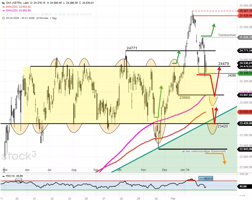252x200 pixels.
Task: Click the circle marker on the RSI line
Action: tap(18, 180)
